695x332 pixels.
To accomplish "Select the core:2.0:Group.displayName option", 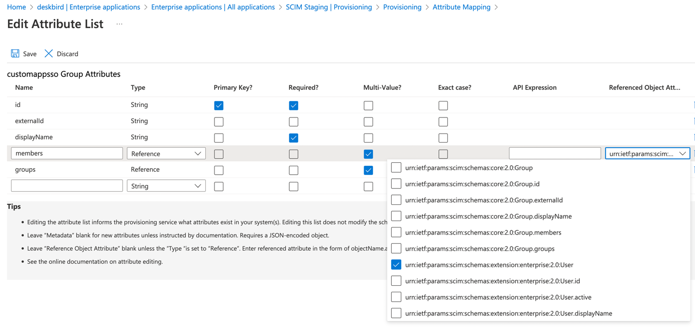I will pyautogui.click(x=396, y=216).
